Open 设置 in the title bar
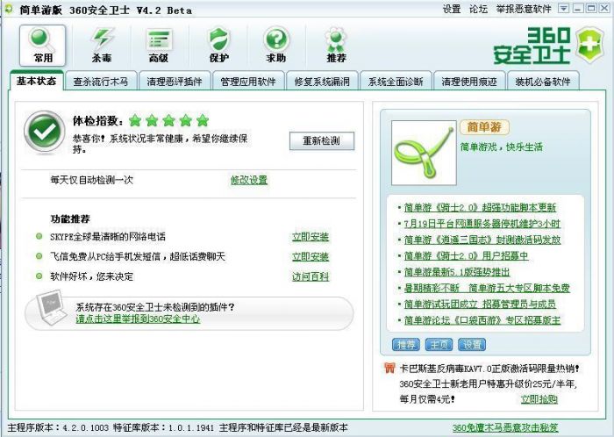Viewport: 614px width, 437px height. coord(452,9)
